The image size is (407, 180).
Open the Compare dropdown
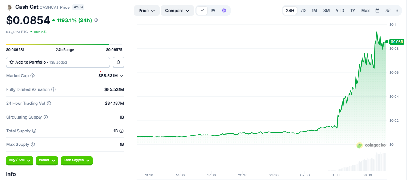177,11
